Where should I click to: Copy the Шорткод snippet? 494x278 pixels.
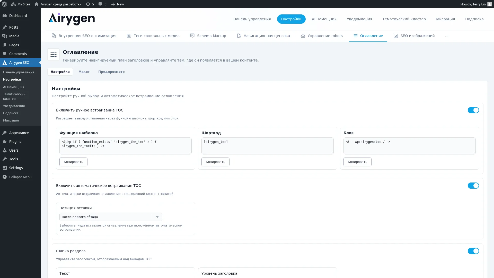tap(215, 162)
